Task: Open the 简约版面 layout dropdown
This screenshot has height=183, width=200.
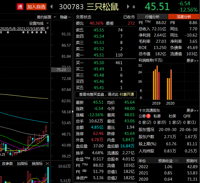Action: point(46,17)
